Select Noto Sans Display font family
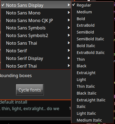Viewport: 115px width, 124px height. coord(36,5)
